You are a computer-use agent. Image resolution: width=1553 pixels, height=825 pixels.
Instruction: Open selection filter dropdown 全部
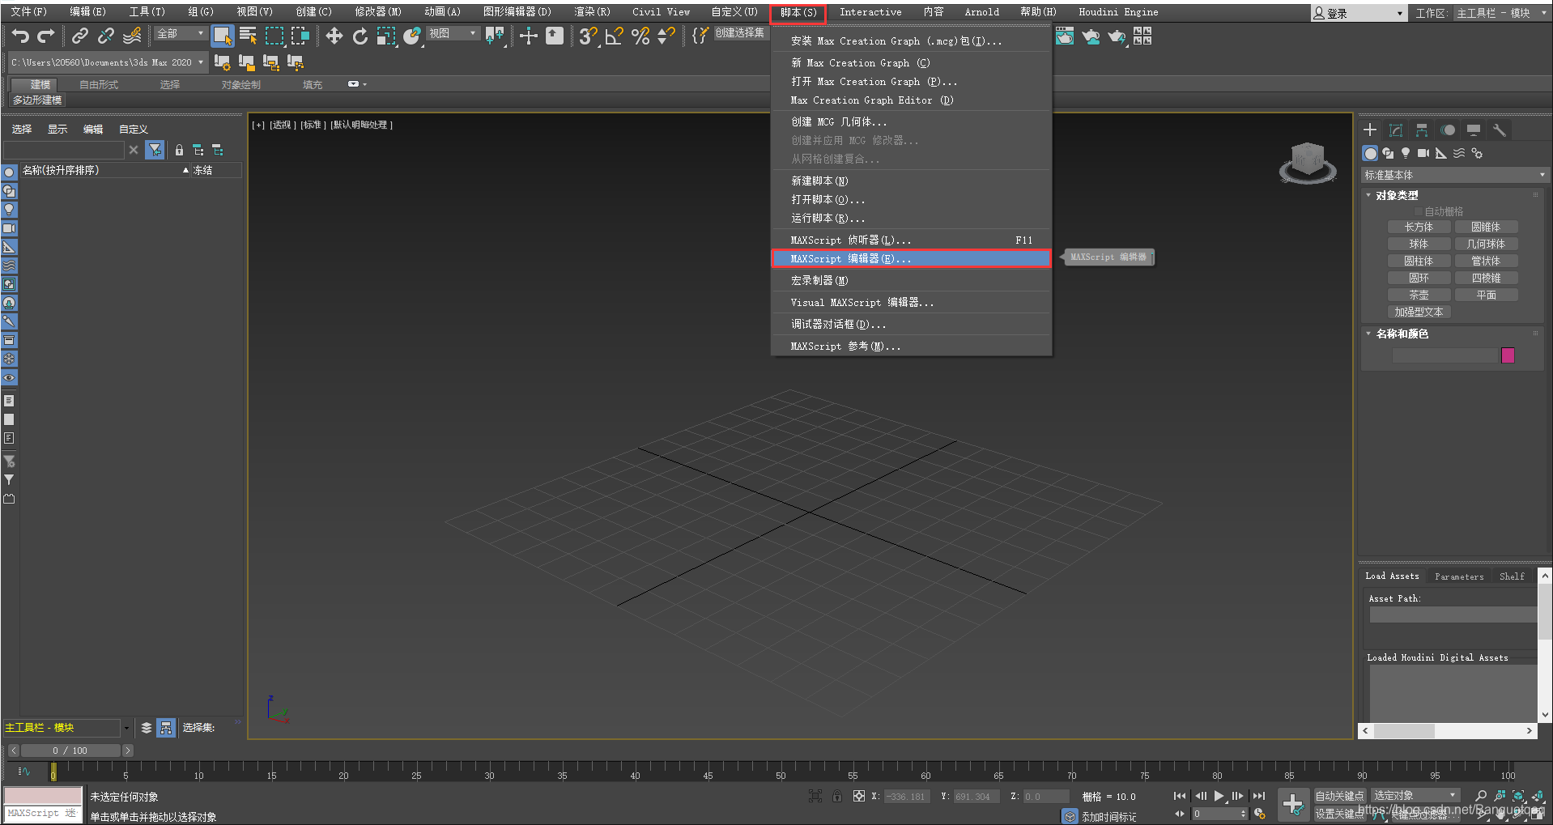pos(180,33)
